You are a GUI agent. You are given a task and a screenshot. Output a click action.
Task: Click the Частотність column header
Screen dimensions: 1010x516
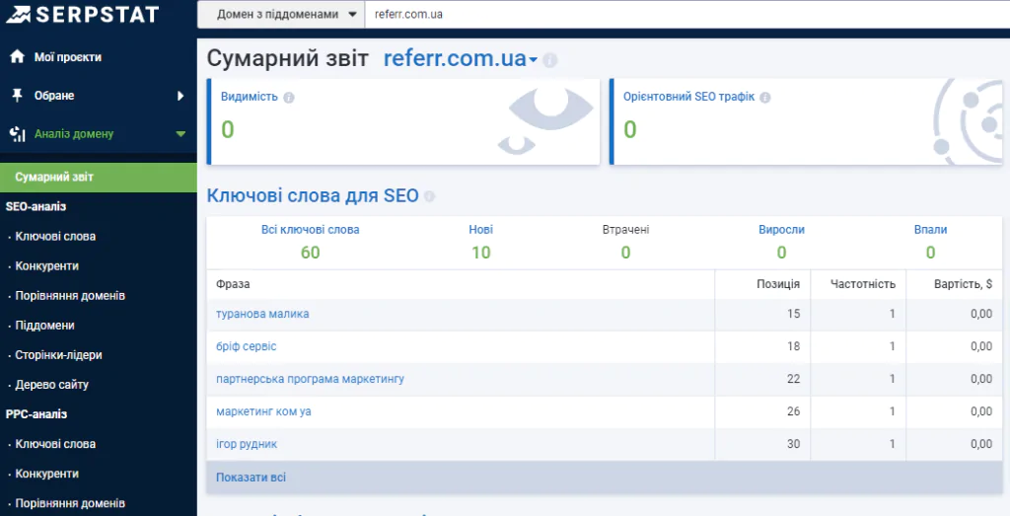tap(863, 284)
